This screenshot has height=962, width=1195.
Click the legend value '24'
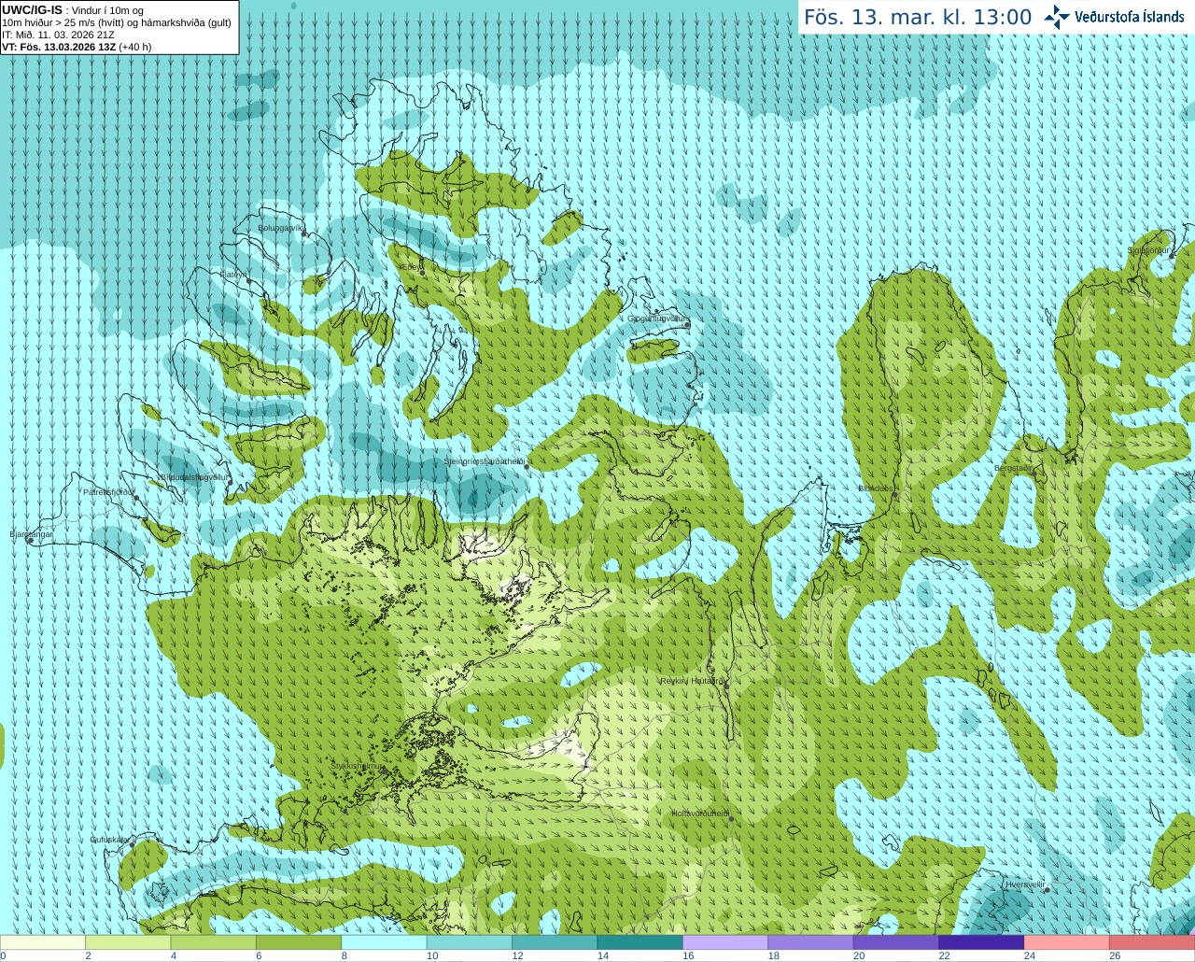(x=1029, y=956)
